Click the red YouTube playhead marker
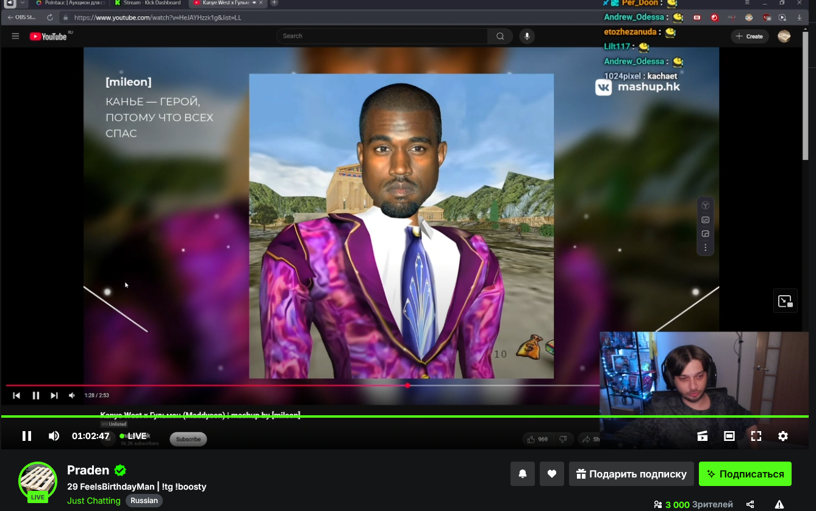The image size is (816, 511). pos(407,385)
